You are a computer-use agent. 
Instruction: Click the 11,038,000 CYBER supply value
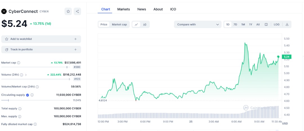(x=69, y=95)
